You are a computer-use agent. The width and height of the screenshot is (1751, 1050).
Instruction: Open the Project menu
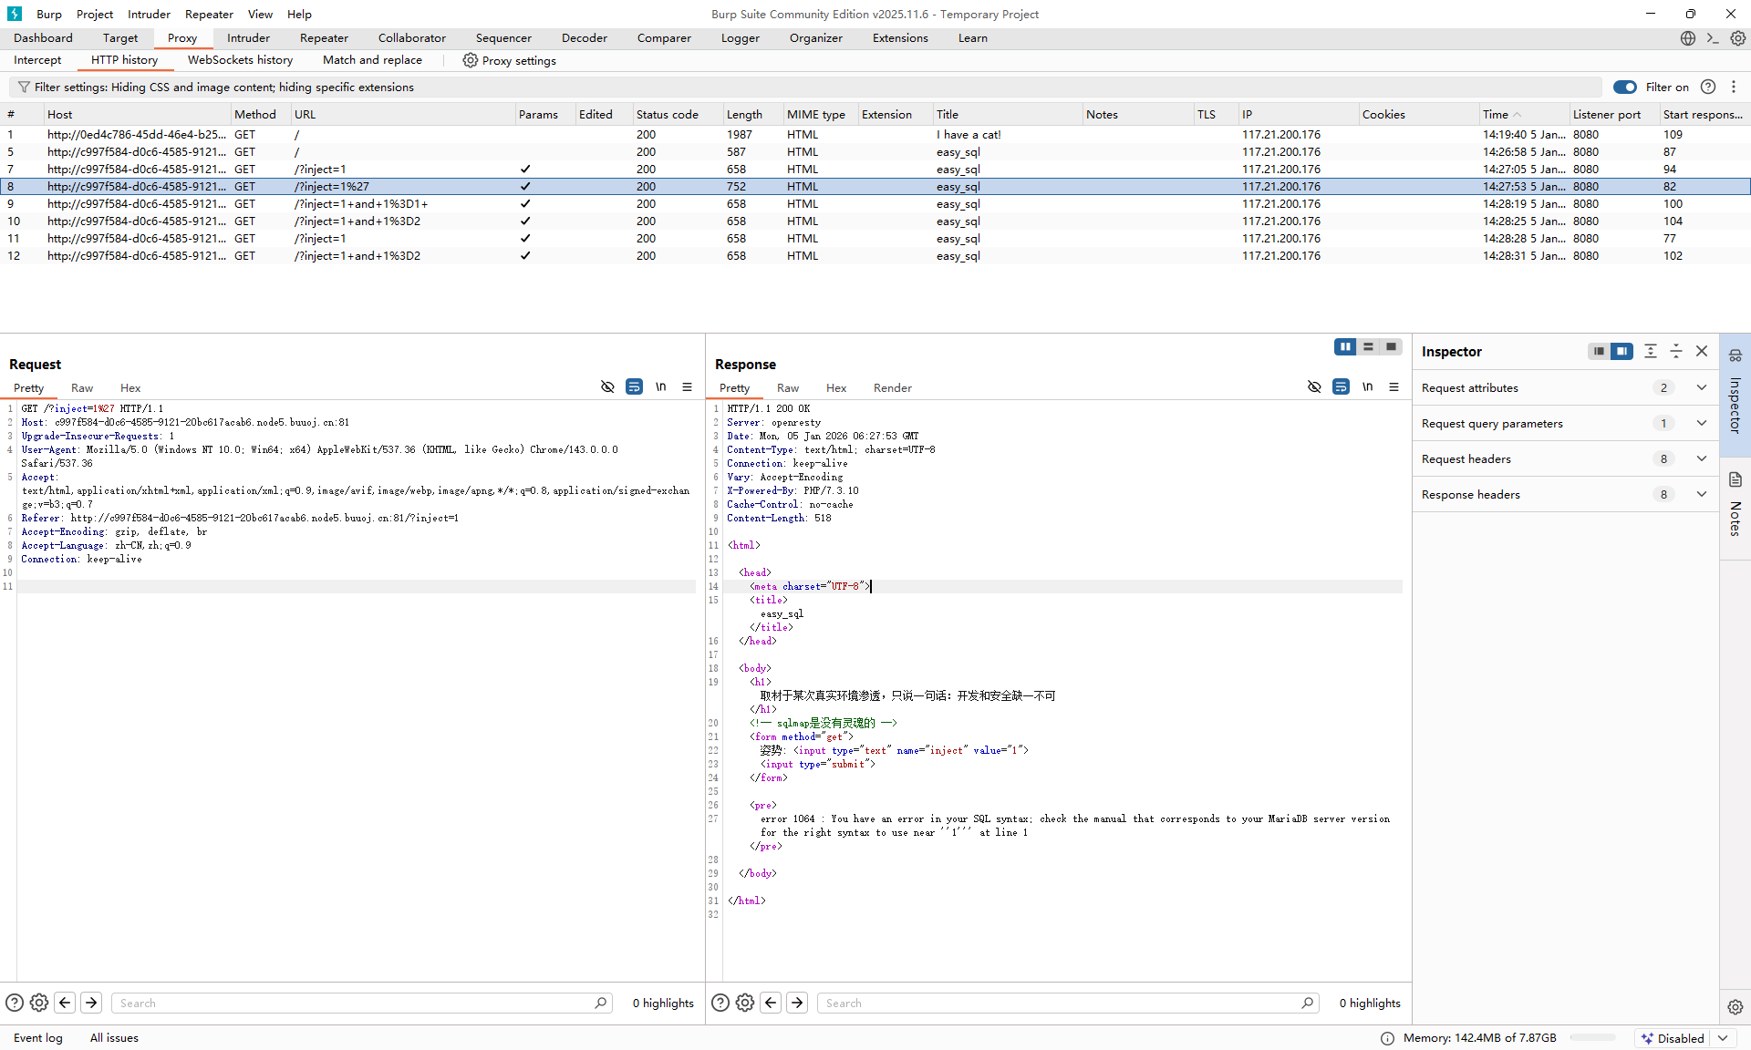tap(95, 14)
